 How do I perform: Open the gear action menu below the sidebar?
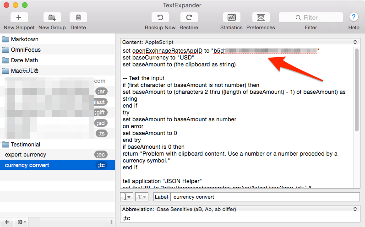(22, 222)
